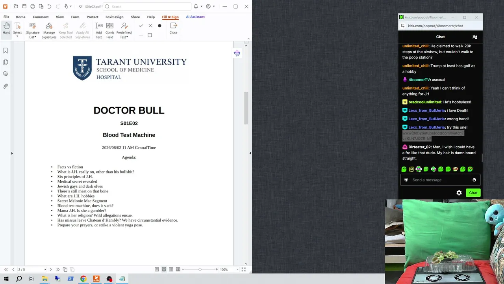The width and height of the screenshot is (504, 284).
Task: Select continuous page view mode
Action: [164, 269]
